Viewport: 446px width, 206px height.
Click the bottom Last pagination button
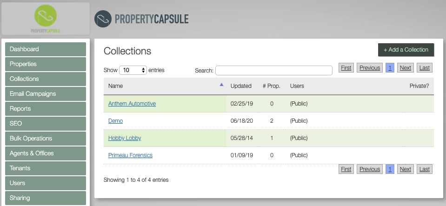(425, 169)
